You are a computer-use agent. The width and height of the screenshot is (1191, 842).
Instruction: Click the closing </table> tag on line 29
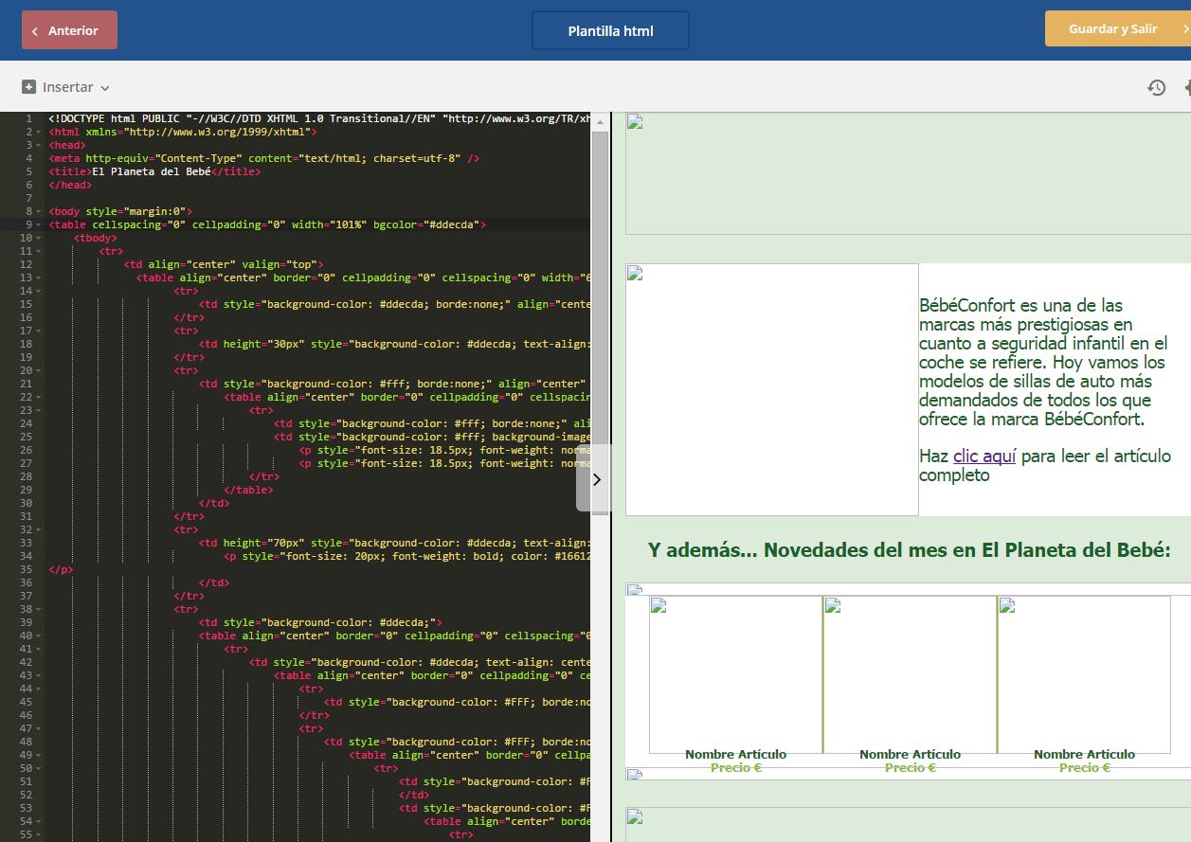tap(248, 491)
